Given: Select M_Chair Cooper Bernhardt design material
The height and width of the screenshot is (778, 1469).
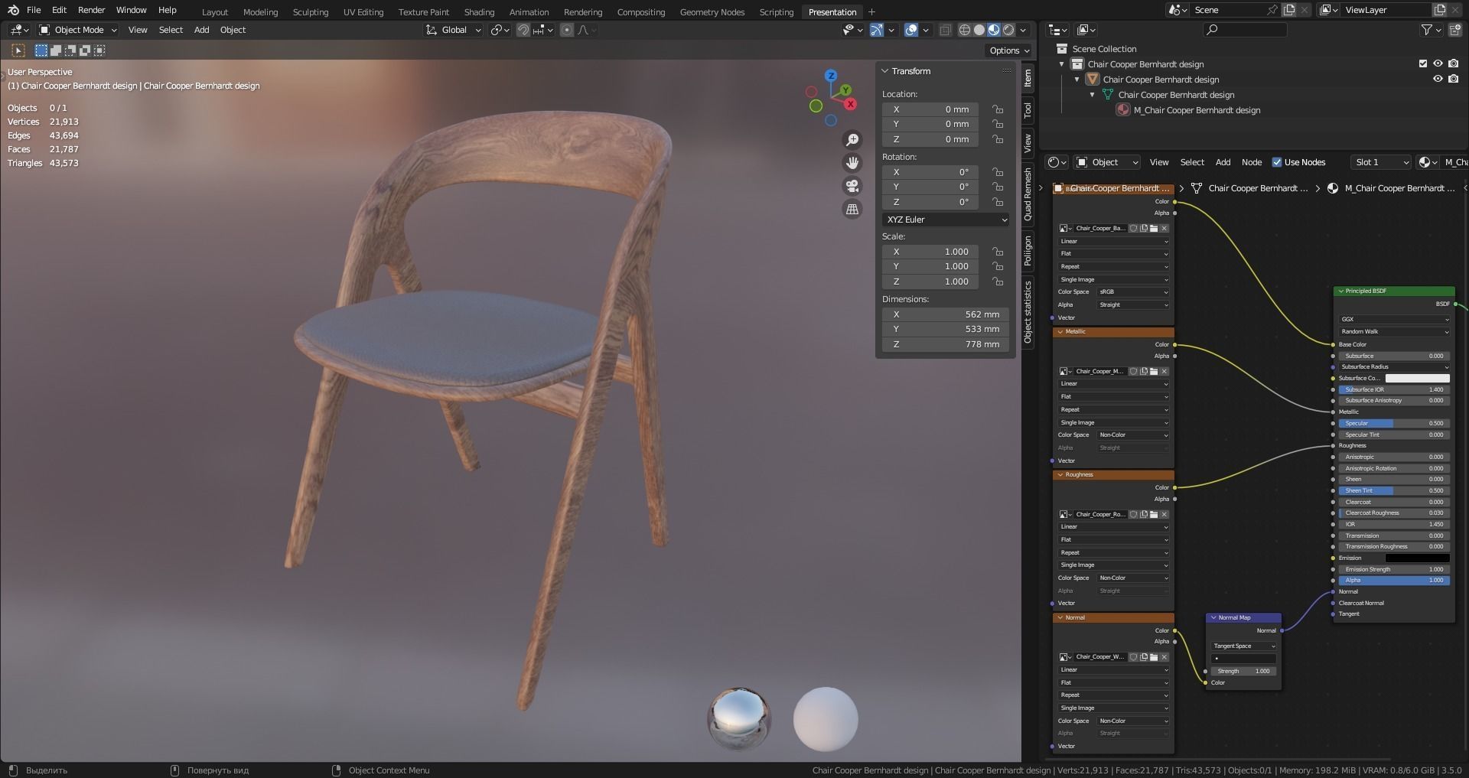Looking at the screenshot, I should pos(1197,110).
